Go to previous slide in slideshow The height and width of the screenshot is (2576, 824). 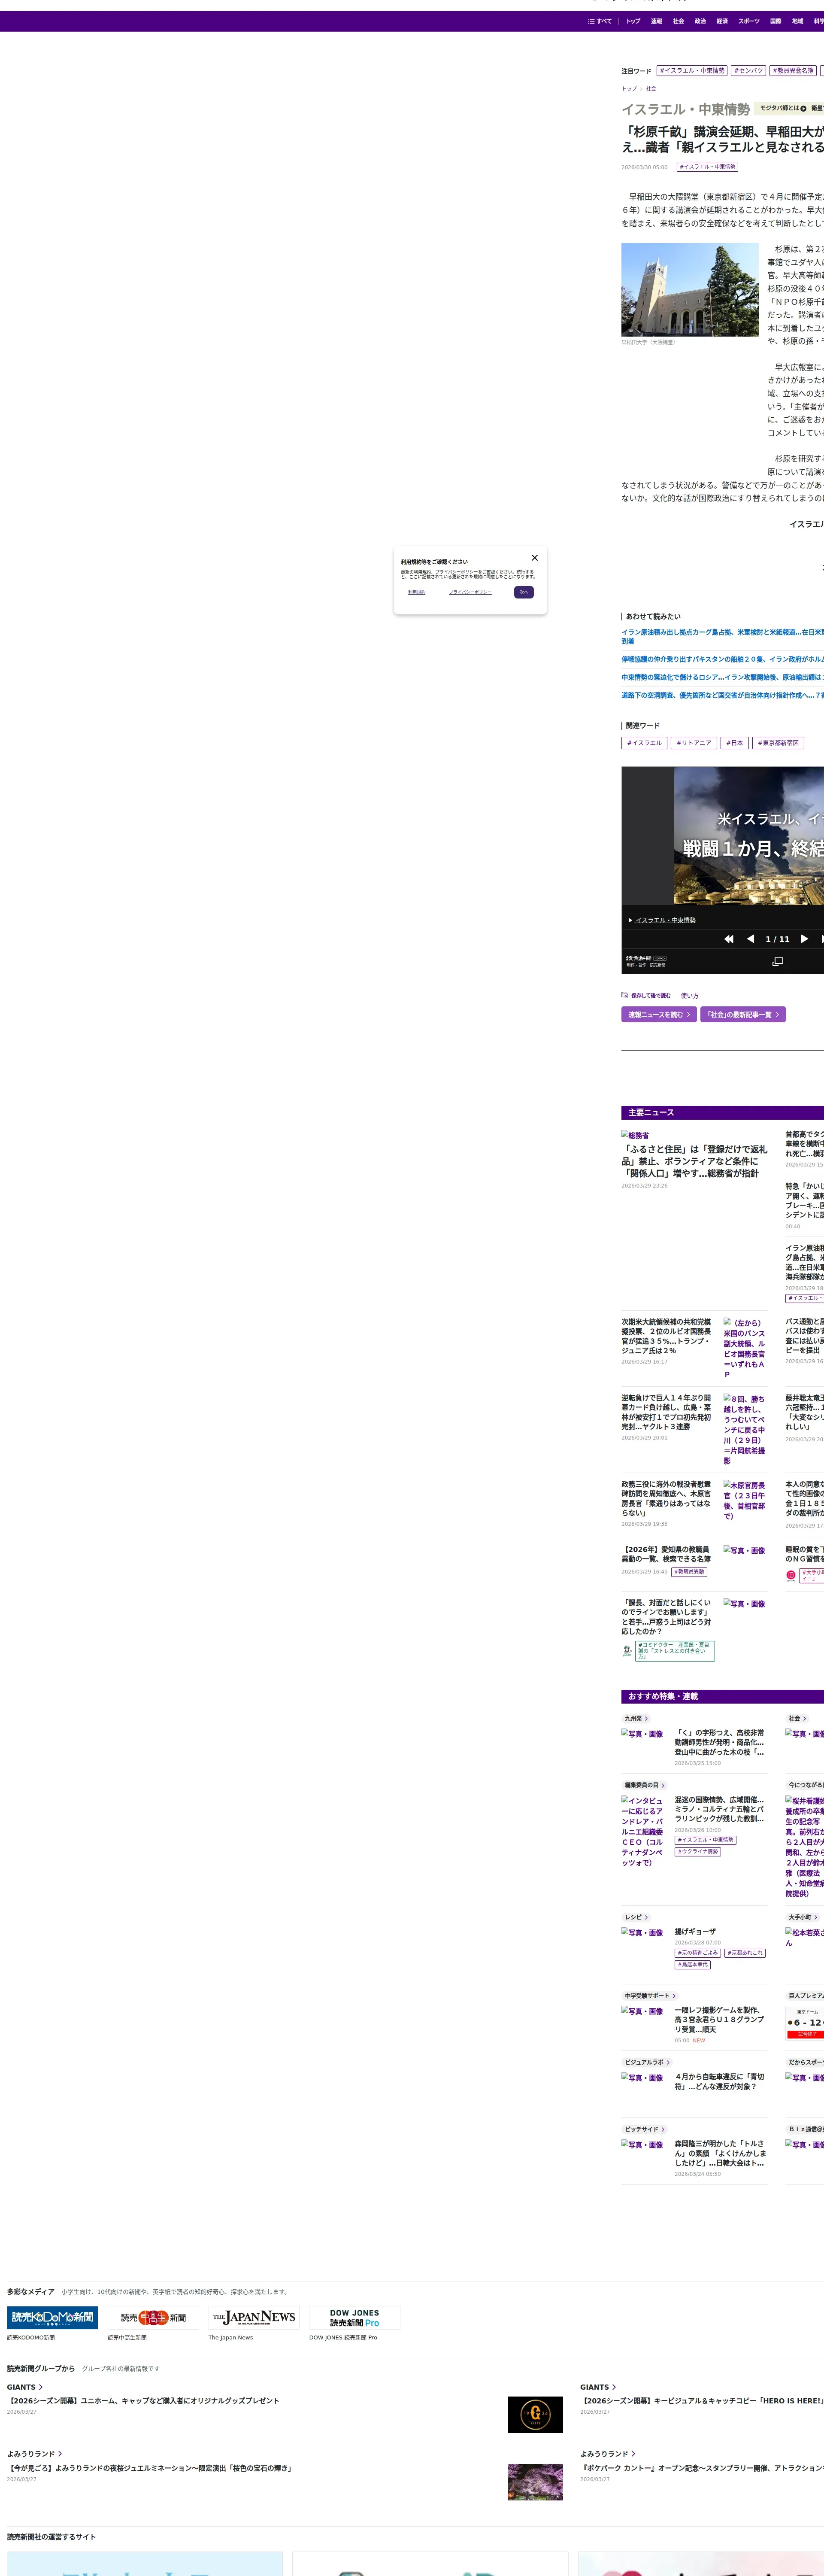click(x=750, y=939)
